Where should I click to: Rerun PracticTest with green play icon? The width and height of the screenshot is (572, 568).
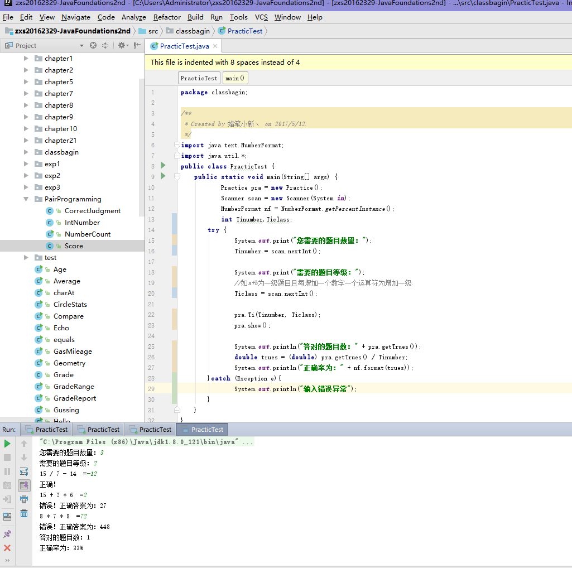(x=7, y=444)
